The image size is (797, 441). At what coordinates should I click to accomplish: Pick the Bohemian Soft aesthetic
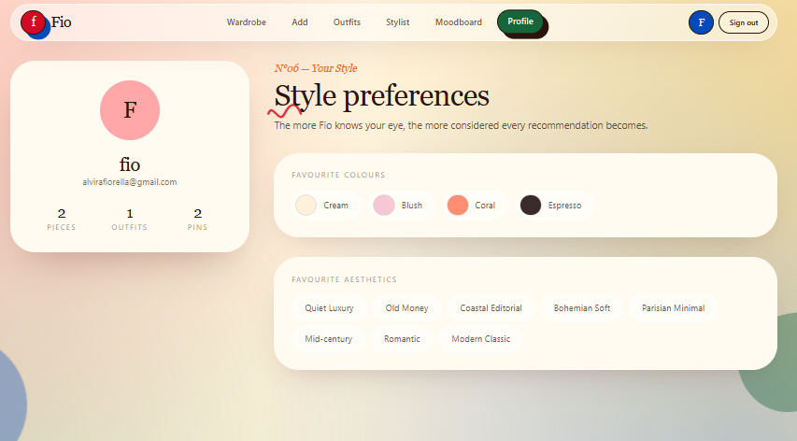coord(581,308)
